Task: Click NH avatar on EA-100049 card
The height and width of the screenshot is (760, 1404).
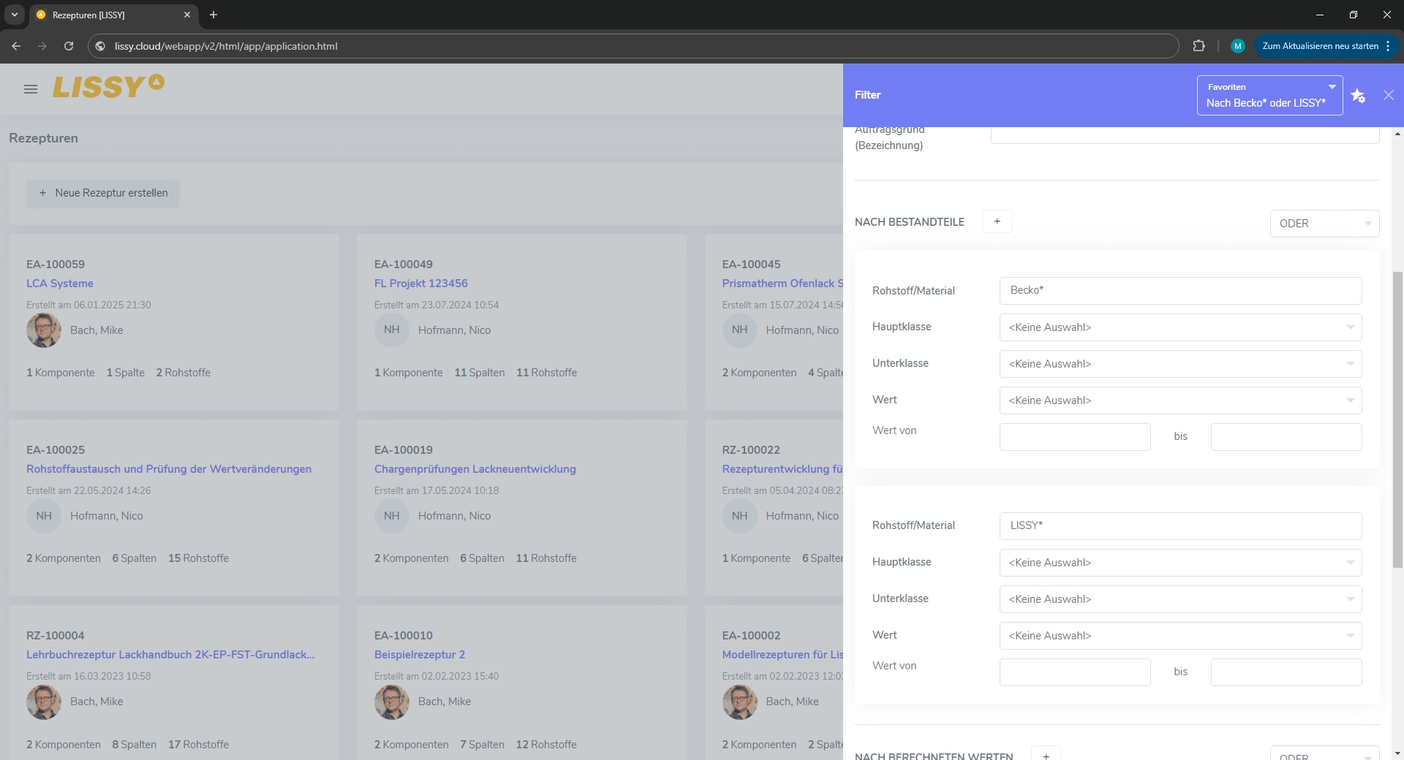Action: [392, 330]
